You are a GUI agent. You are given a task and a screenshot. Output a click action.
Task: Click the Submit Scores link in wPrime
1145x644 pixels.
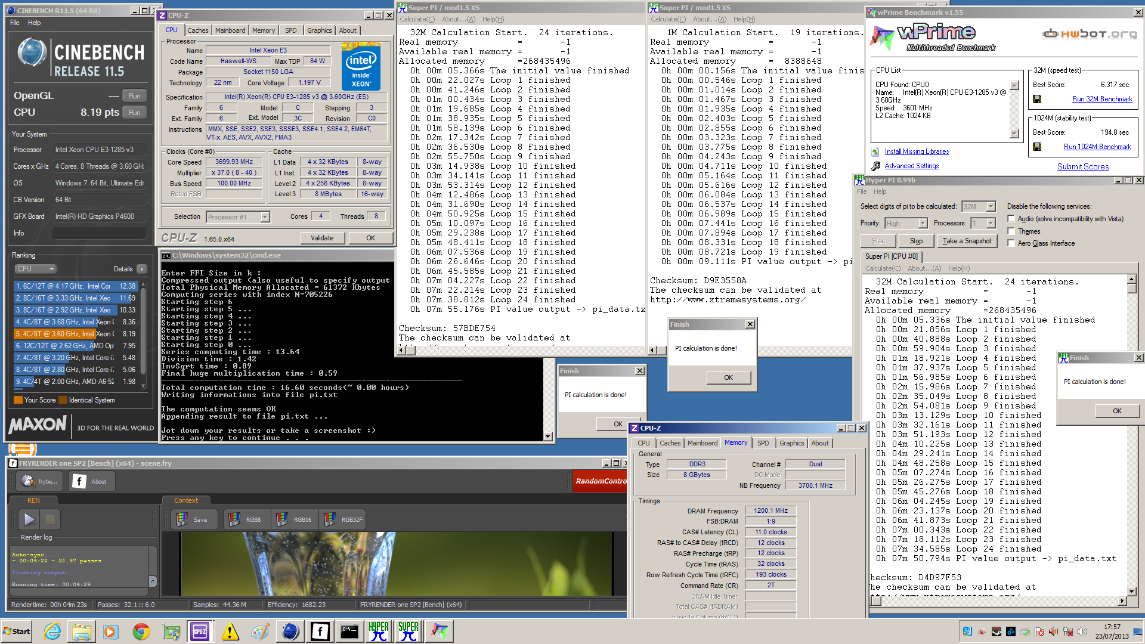point(1083,167)
